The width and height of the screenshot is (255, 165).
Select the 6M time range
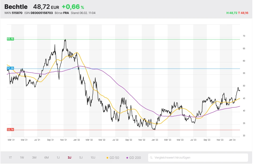click(46, 157)
